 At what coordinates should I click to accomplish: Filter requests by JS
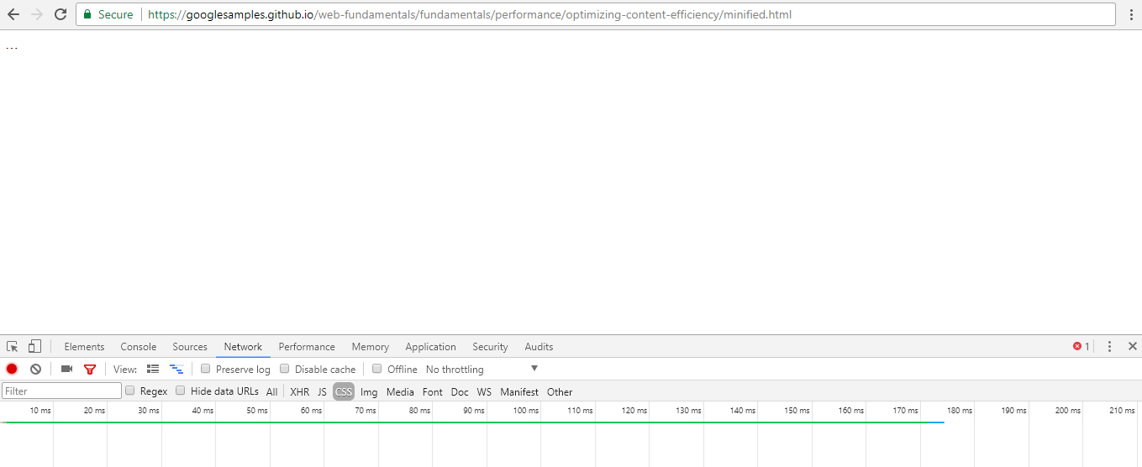[x=322, y=391]
